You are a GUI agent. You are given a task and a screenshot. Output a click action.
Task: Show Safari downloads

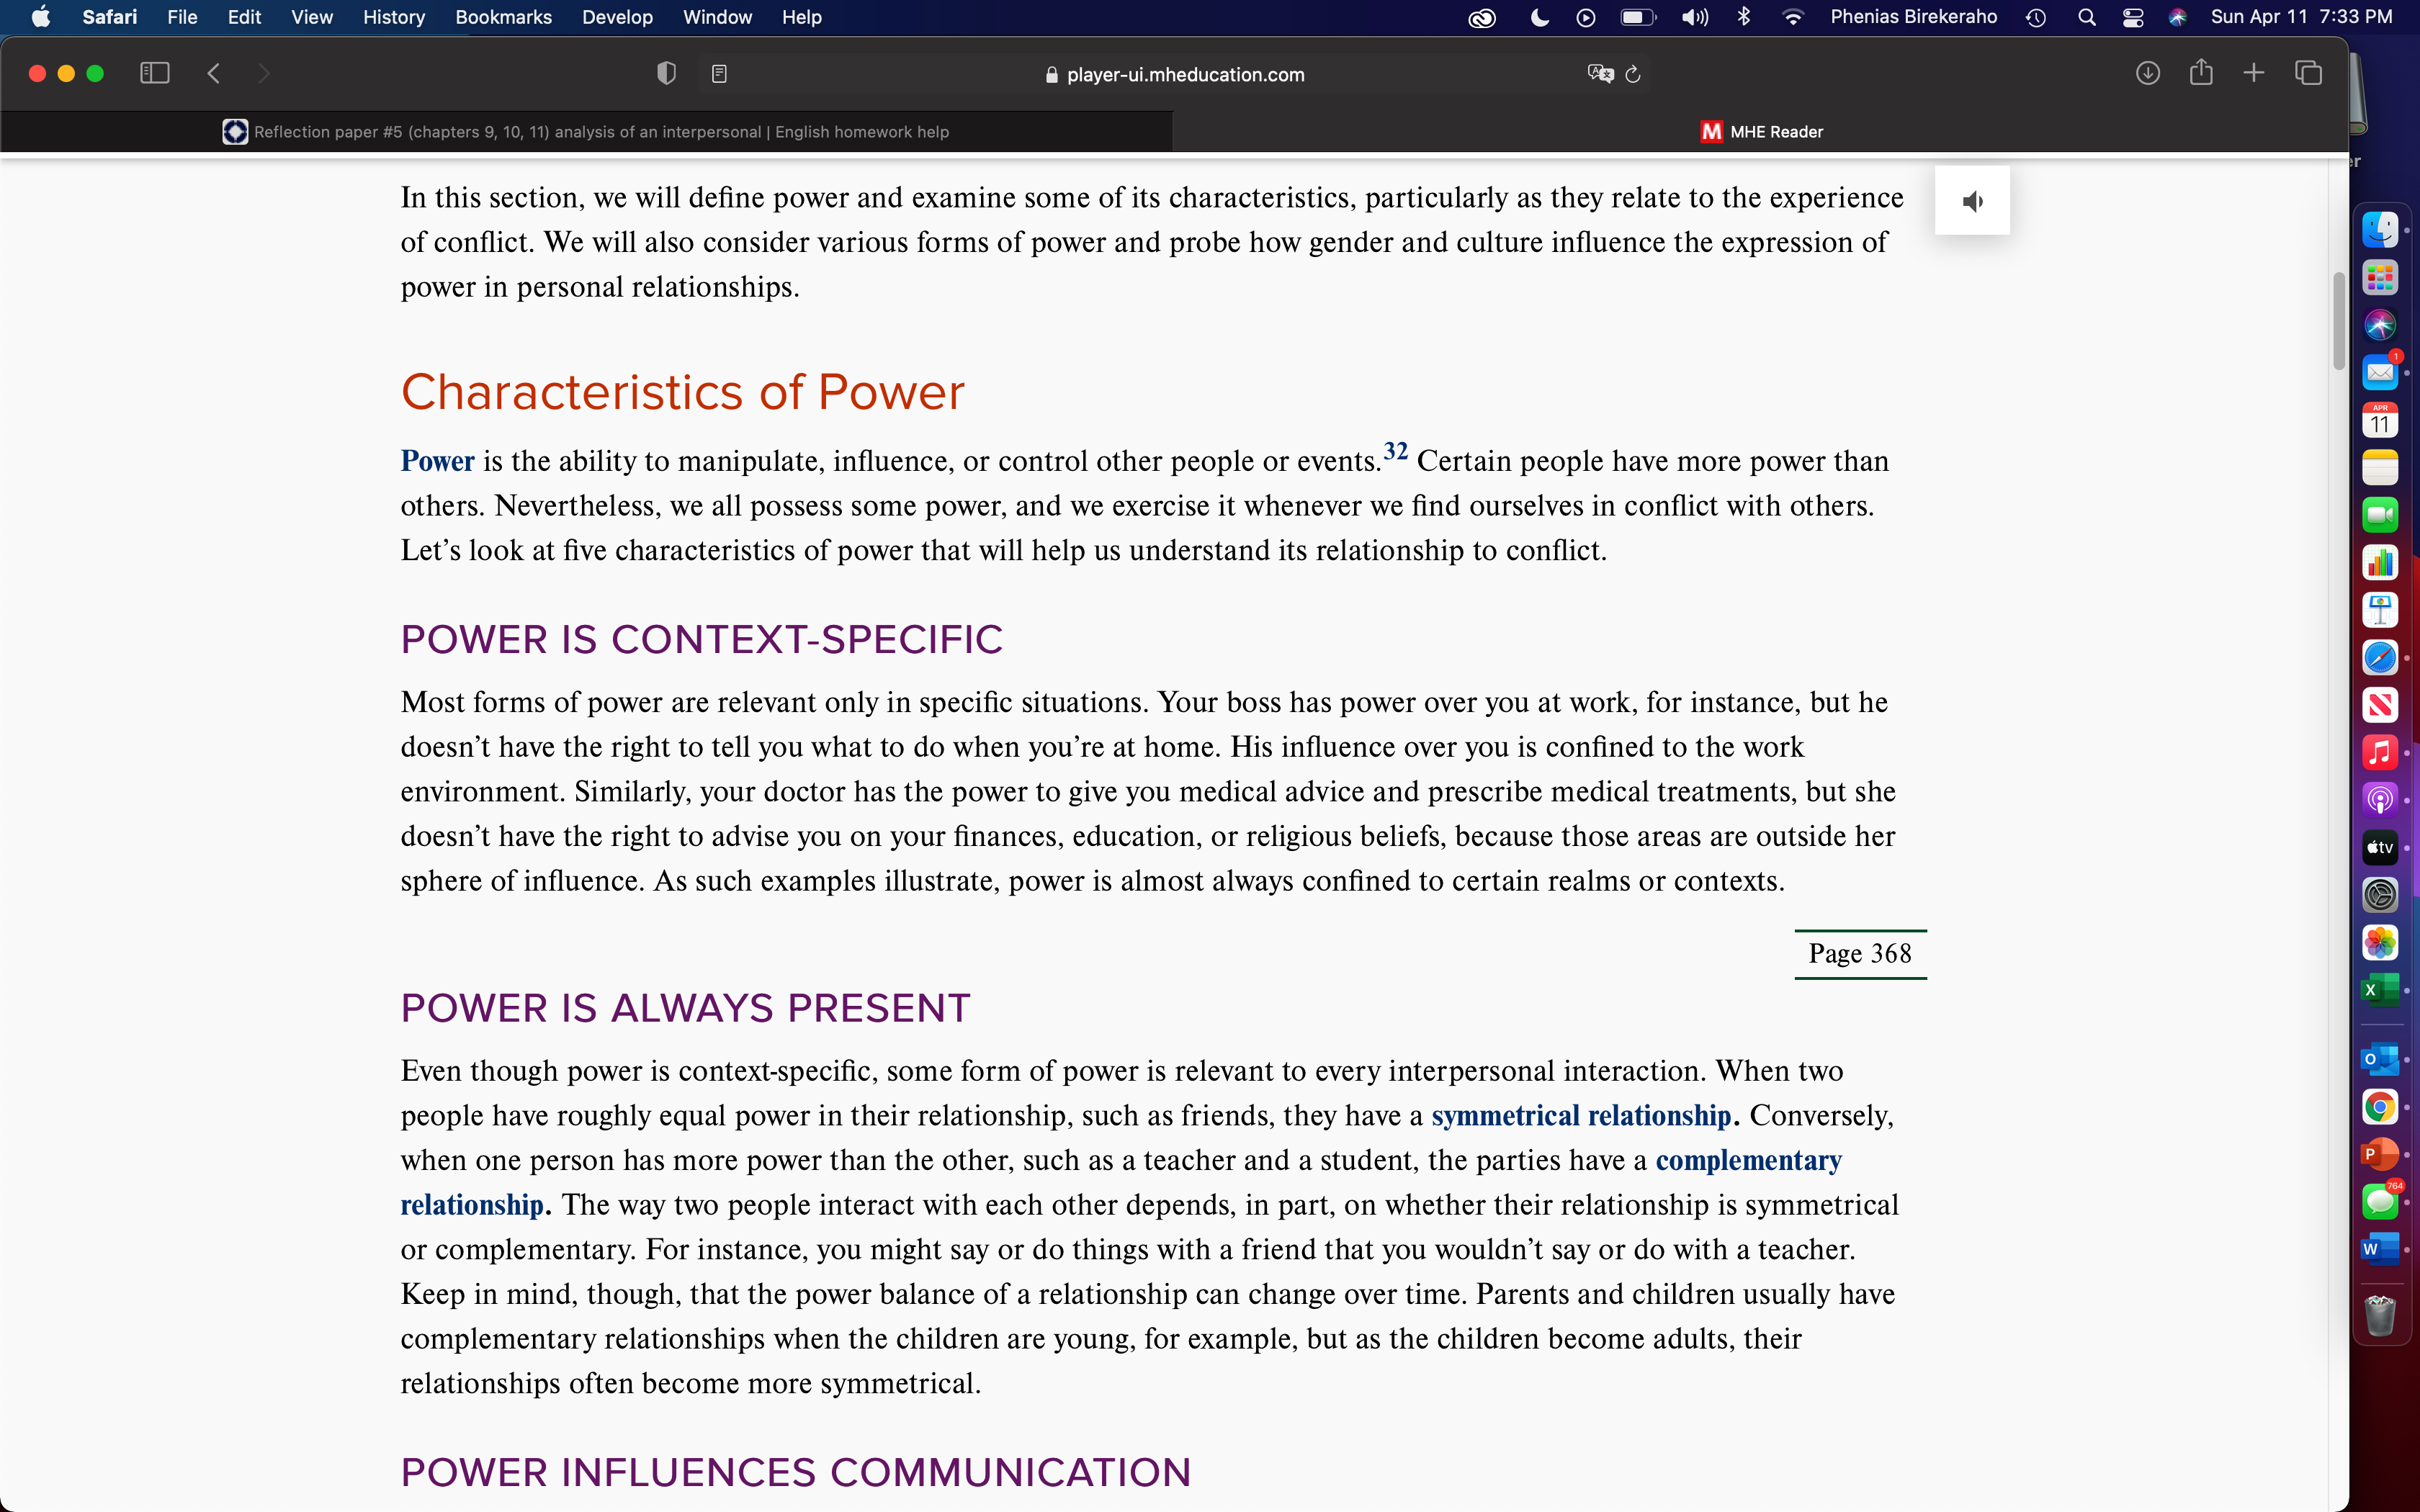(2147, 73)
